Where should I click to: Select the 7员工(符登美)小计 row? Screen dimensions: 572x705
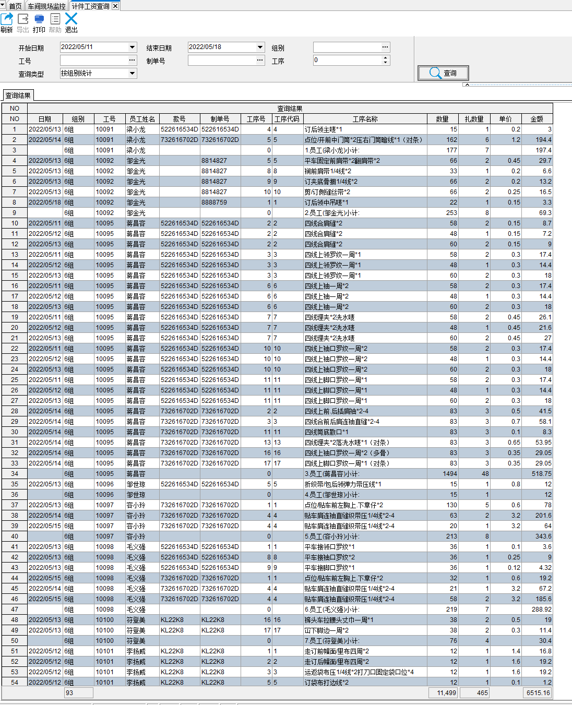click(x=277, y=641)
